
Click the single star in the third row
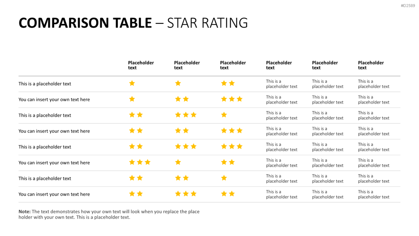224,115
